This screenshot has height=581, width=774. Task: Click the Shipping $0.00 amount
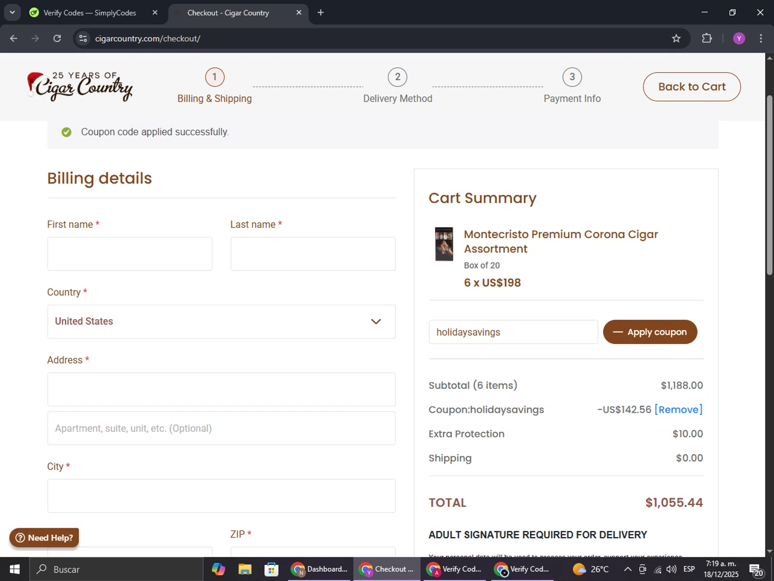689,458
